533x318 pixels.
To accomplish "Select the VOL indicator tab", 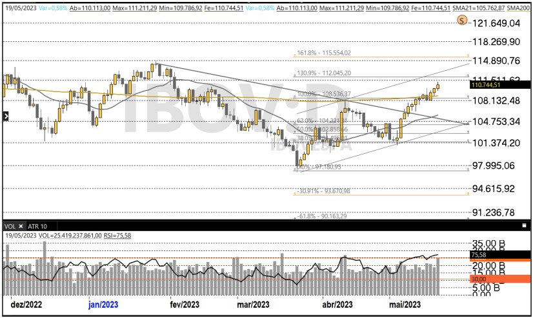I will (x=10, y=226).
